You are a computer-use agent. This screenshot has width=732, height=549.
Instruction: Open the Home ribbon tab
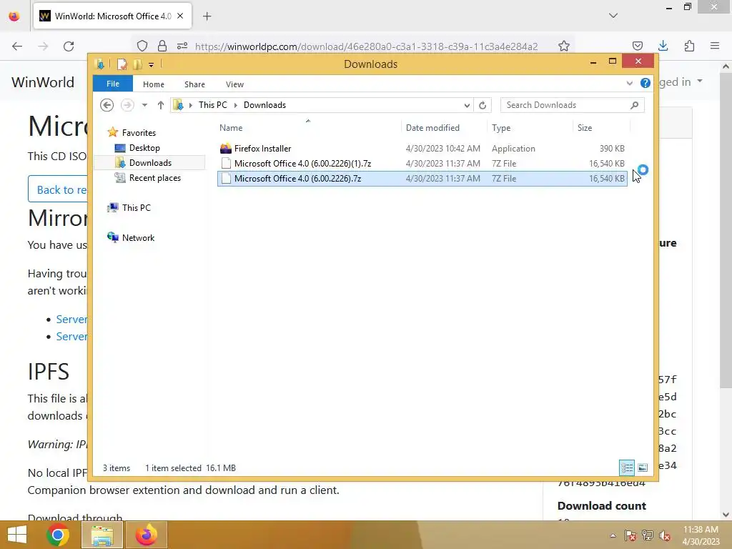[154, 84]
